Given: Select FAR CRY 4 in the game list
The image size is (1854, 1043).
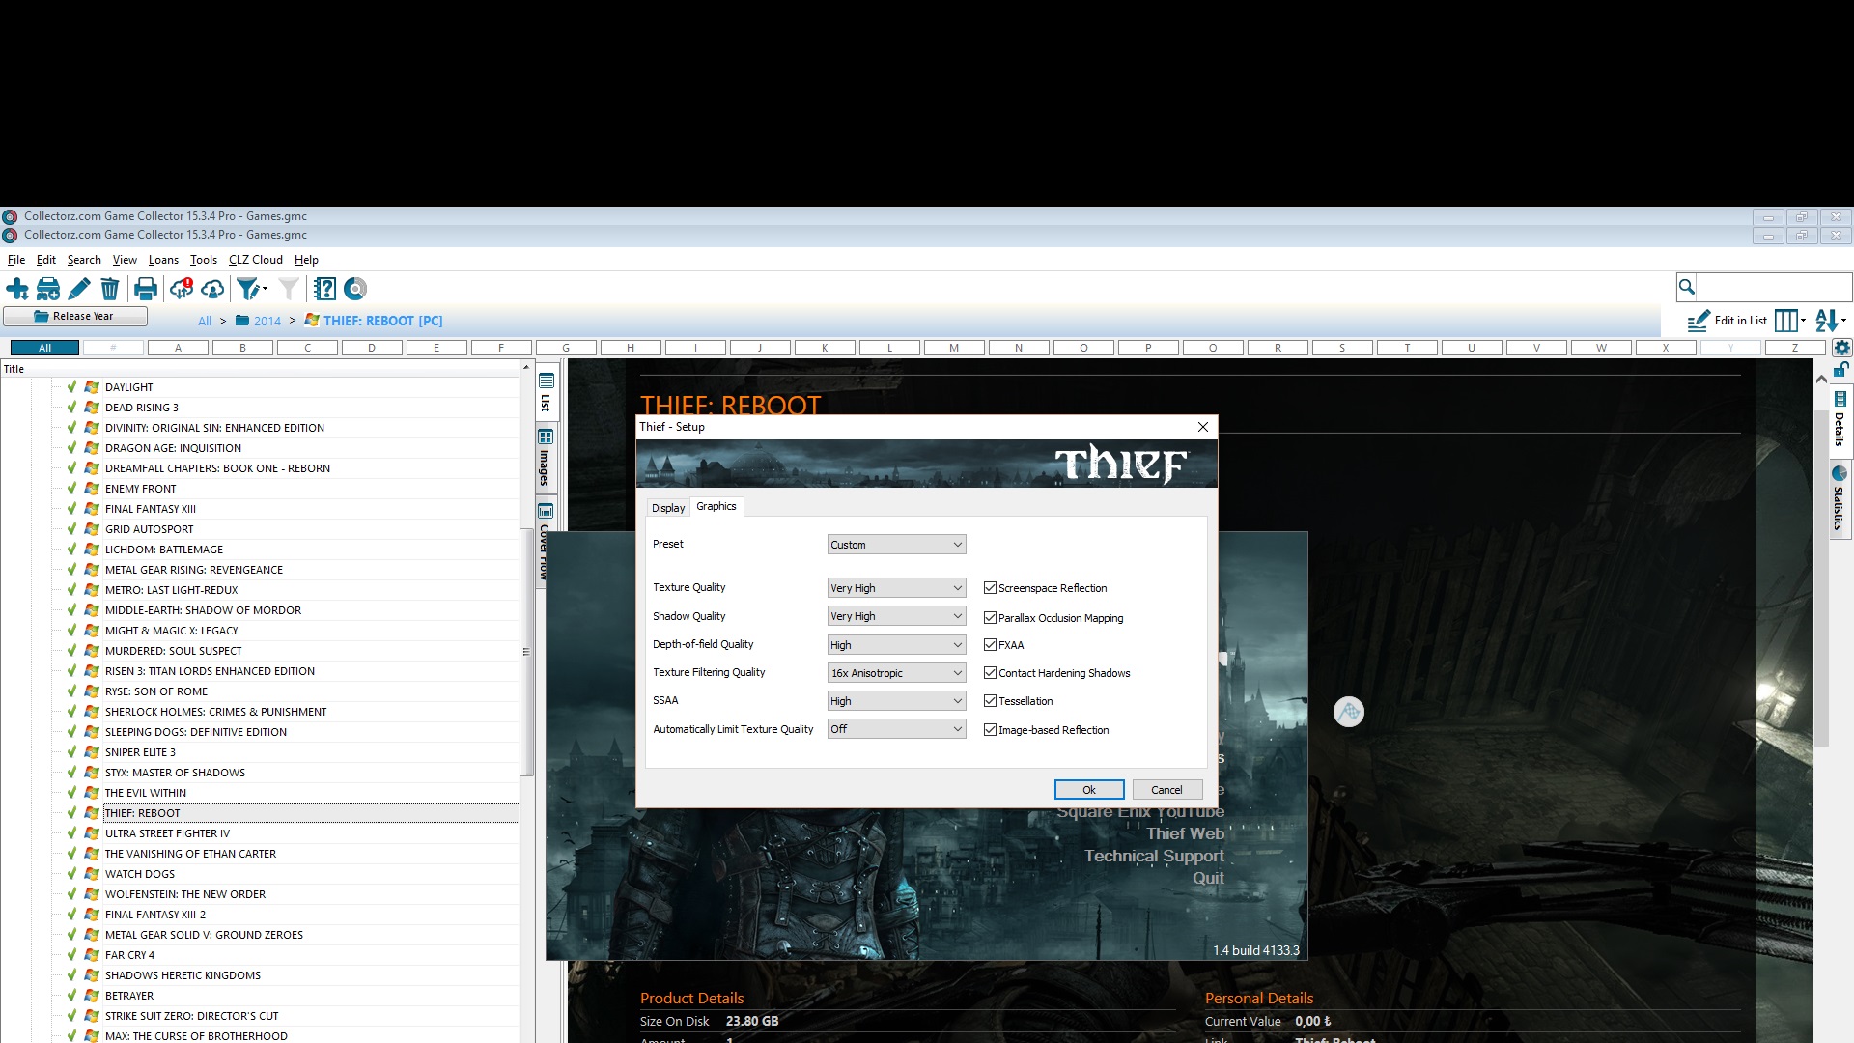Looking at the screenshot, I should pos(129,955).
